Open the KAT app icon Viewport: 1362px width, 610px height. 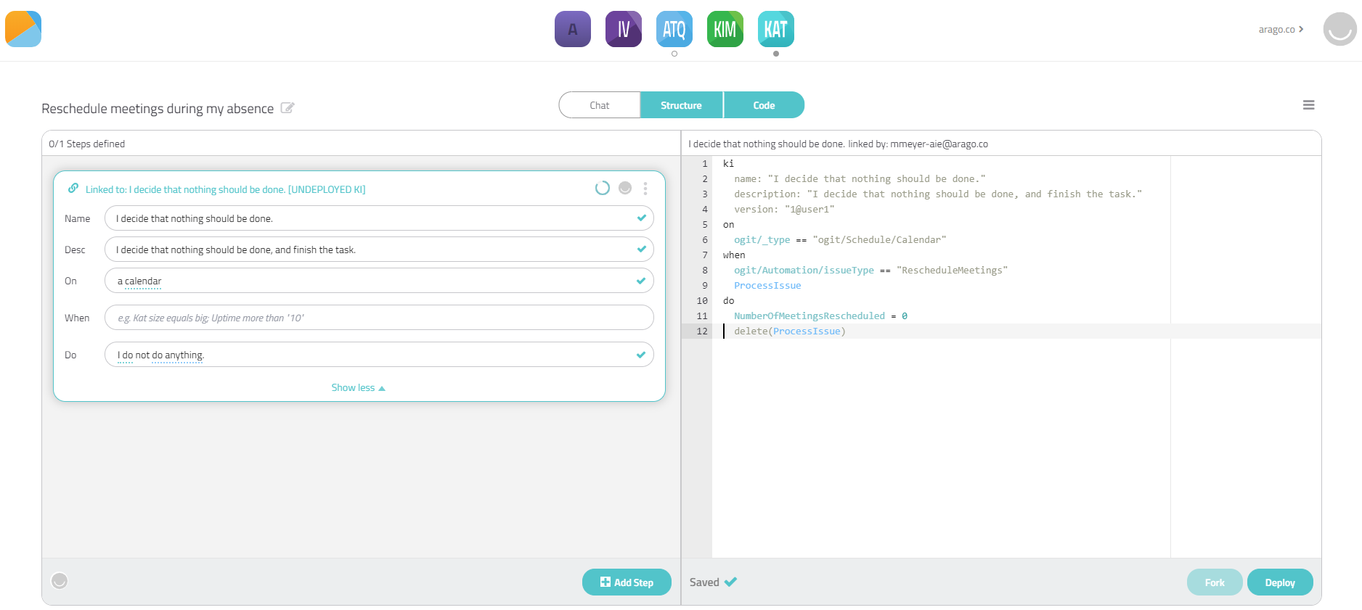(776, 29)
